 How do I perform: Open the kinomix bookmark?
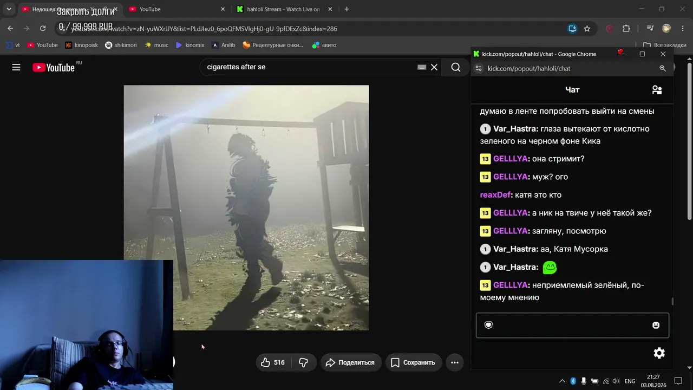tap(190, 45)
